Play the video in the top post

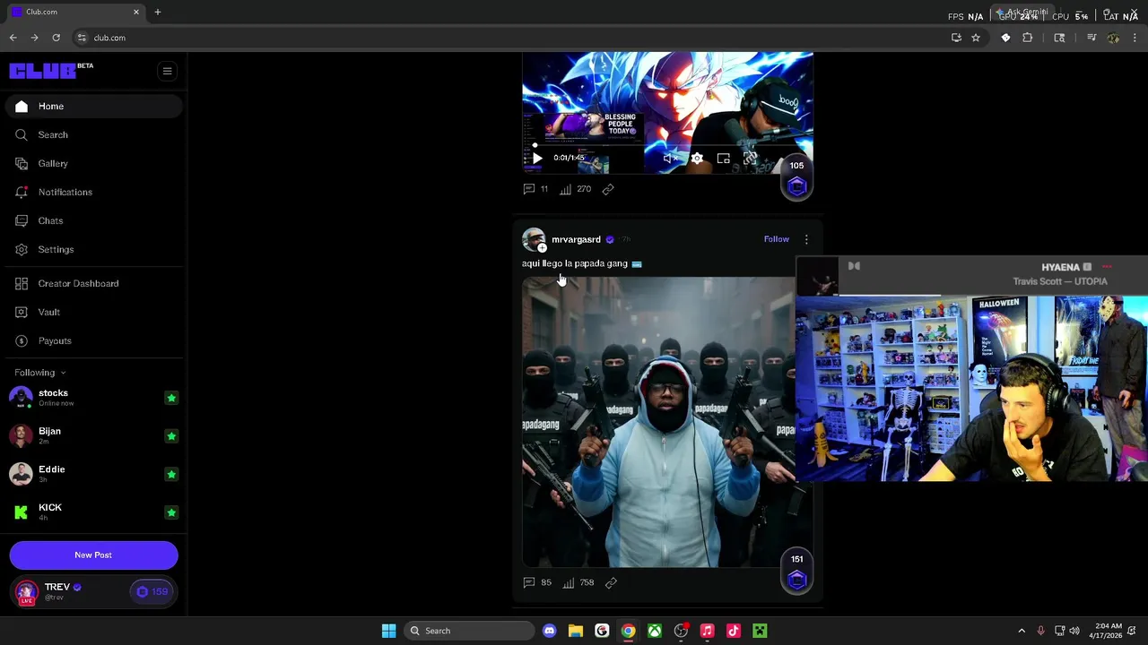(537, 159)
